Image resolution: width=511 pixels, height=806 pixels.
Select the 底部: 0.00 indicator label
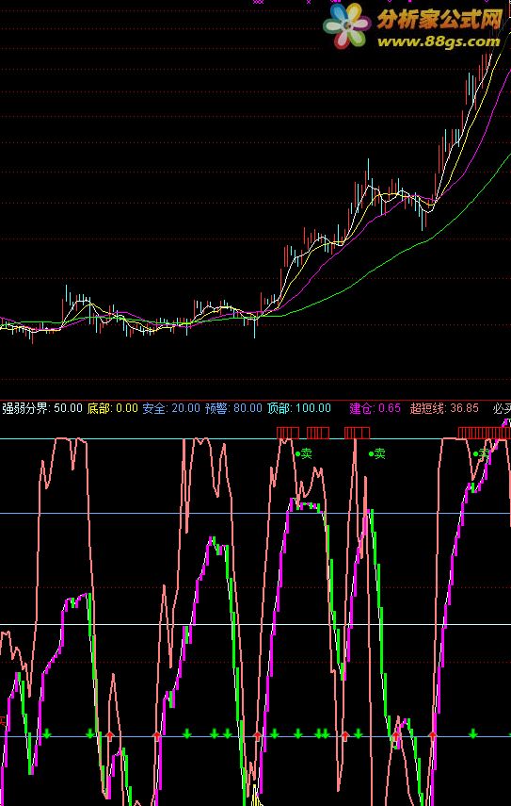tap(113, 408)
